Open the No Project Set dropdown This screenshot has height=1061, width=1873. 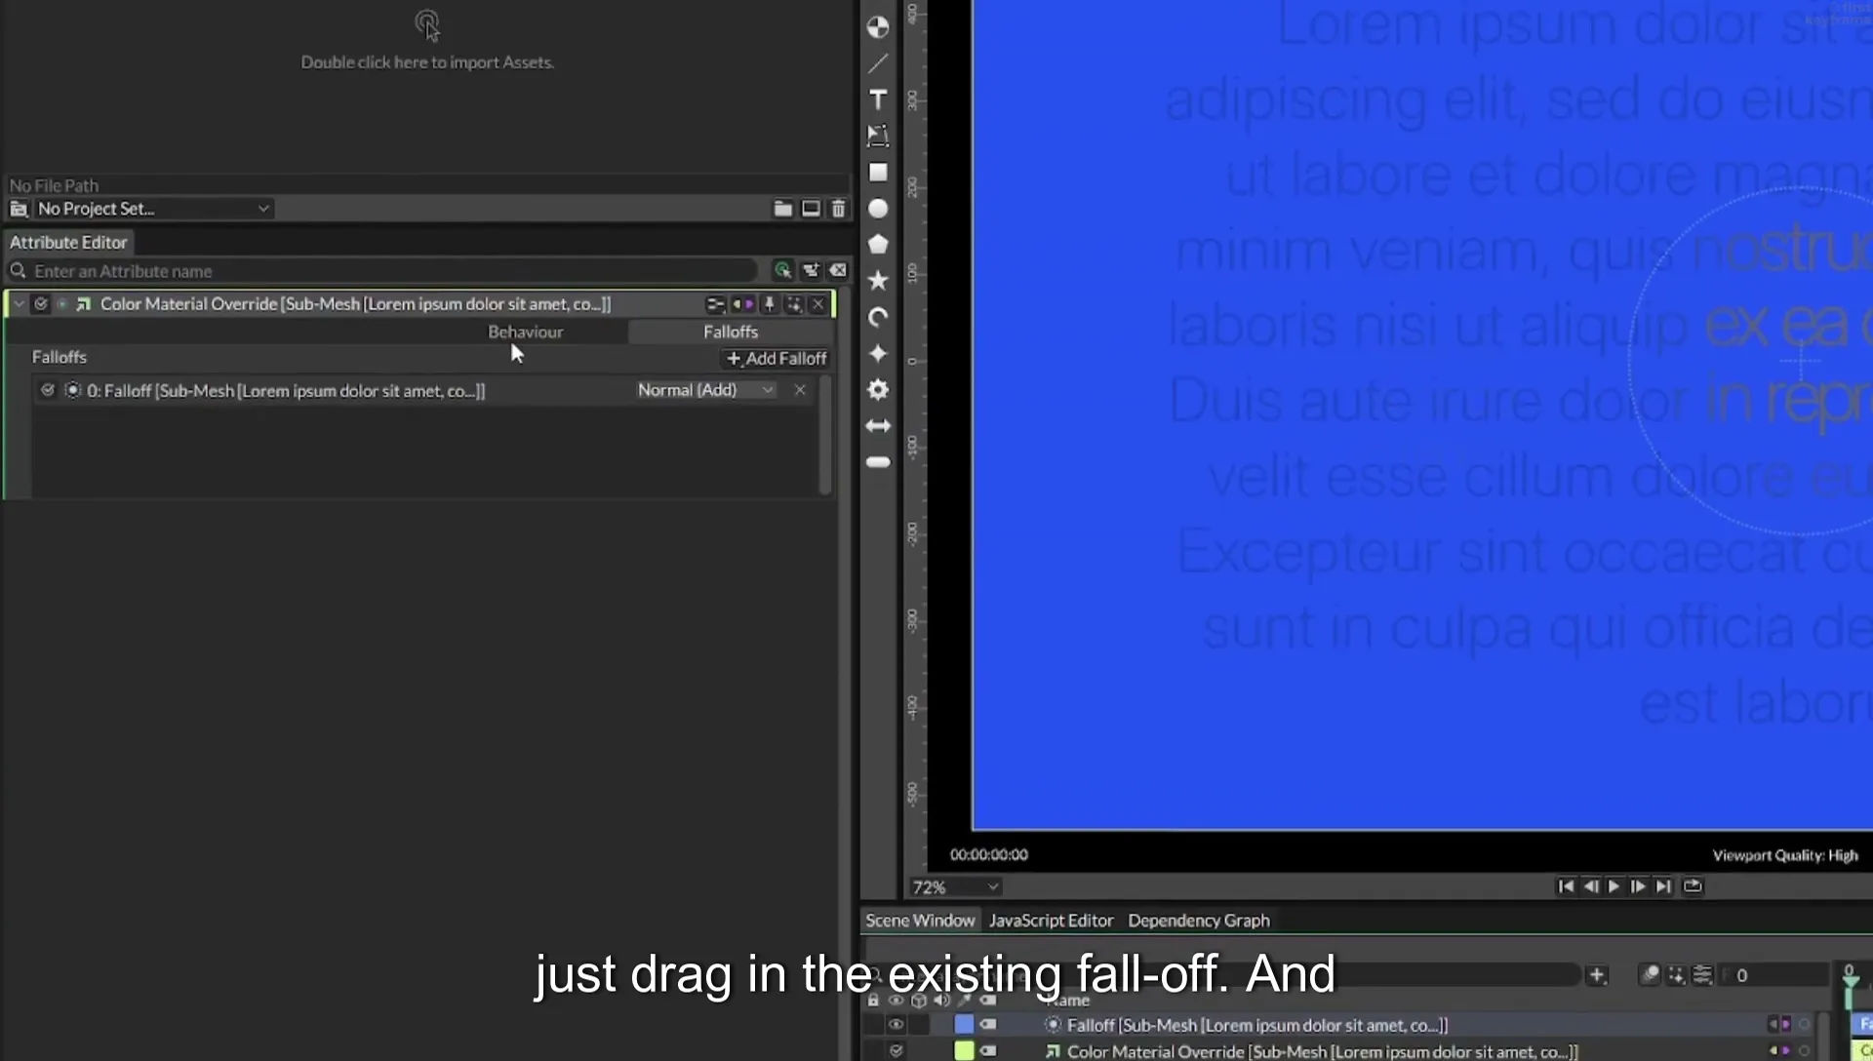coord(153,209)
